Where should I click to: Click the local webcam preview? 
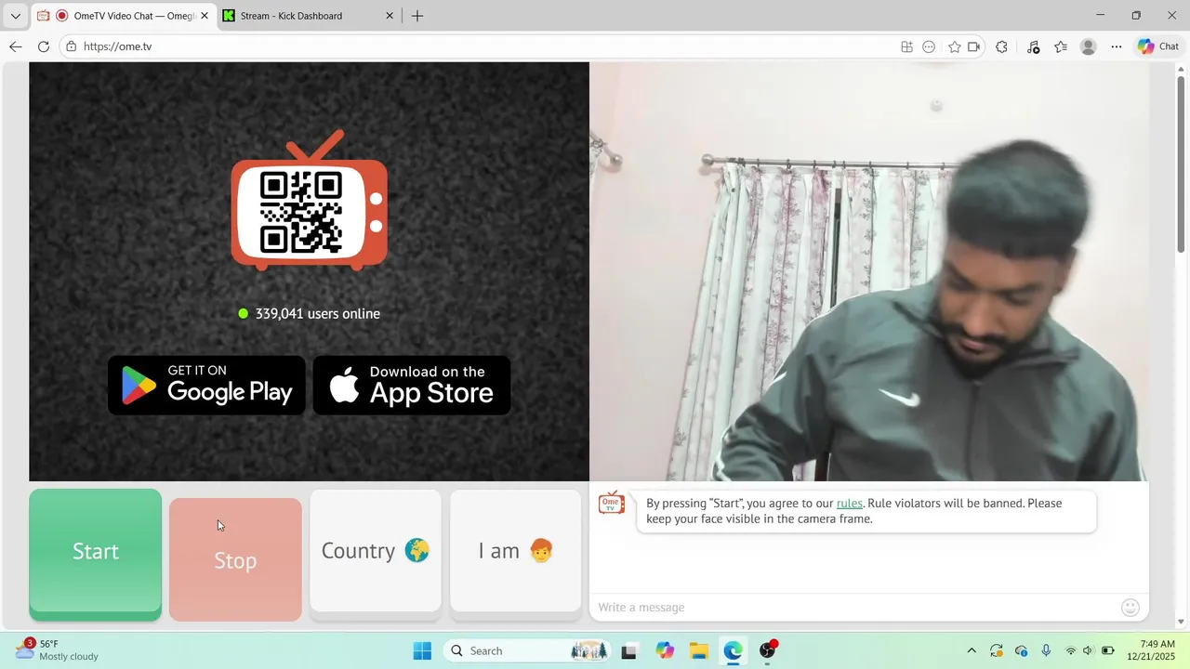(869, 271)
